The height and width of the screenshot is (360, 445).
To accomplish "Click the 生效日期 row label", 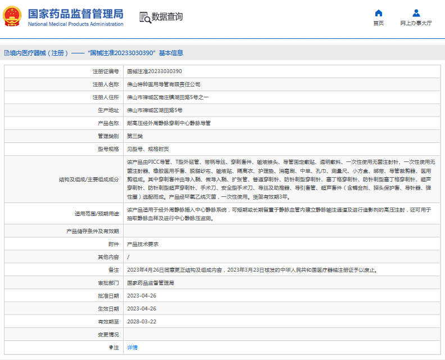I will (108, 309).
